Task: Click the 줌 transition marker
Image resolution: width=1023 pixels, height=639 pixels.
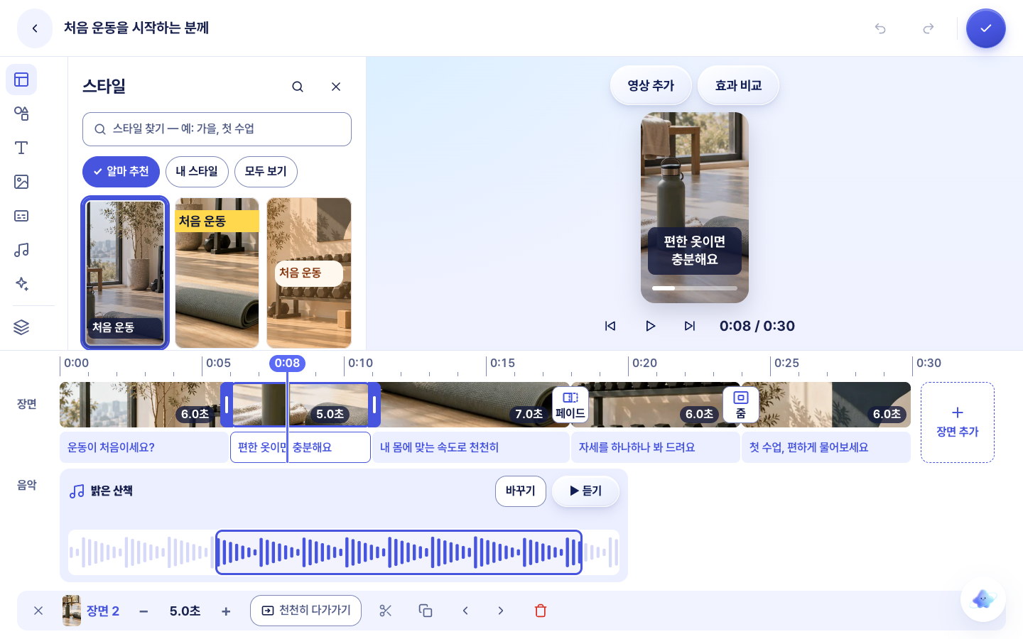Action: pos(741,405)
